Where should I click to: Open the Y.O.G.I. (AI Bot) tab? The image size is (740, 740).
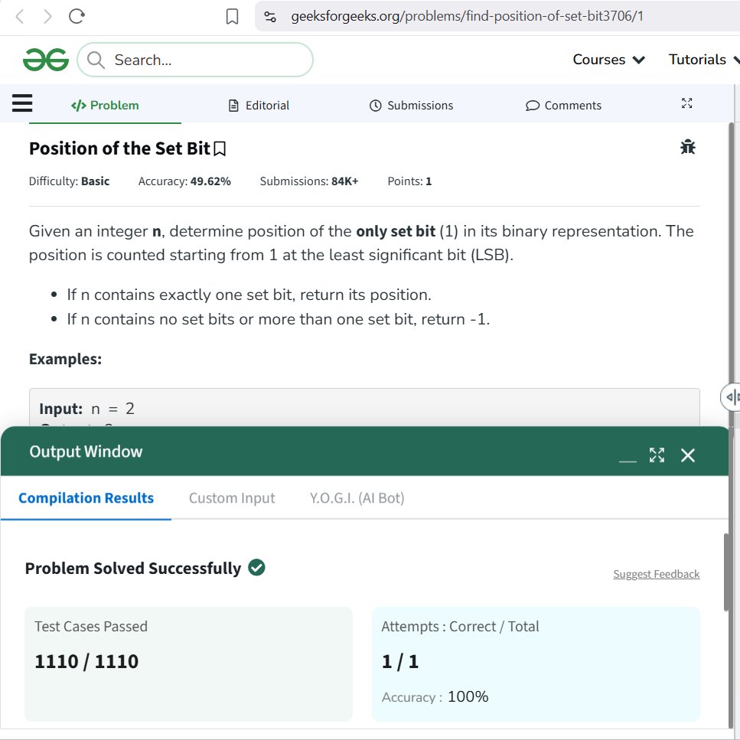[x=357, y=498]
